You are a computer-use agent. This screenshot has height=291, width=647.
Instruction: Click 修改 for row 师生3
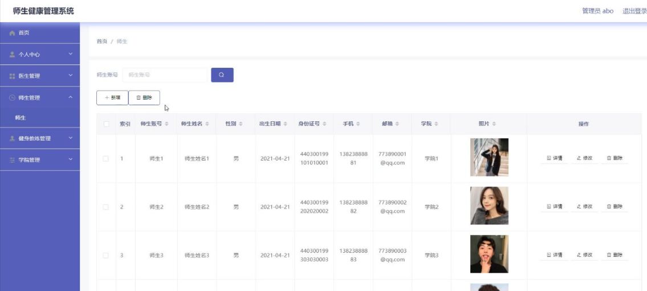pos(585,255)
